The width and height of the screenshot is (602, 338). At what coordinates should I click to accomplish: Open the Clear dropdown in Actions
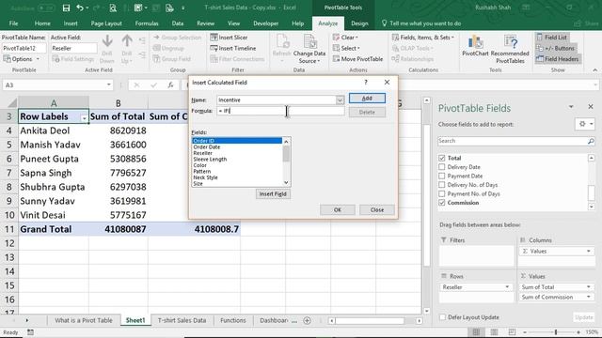pyautogui.click(x=345, y=38)
